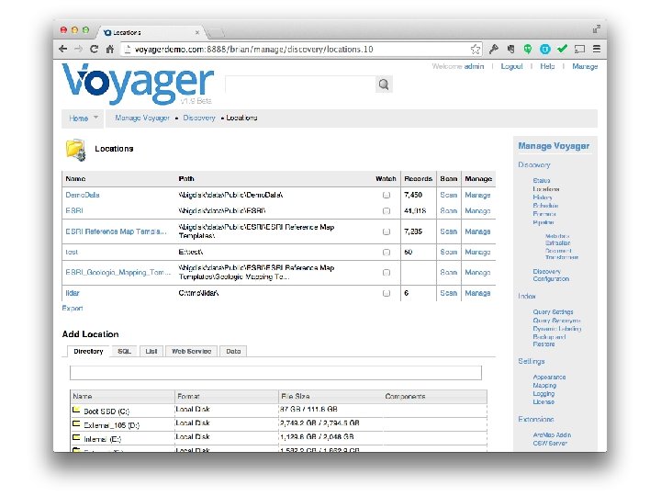The width and height of the screenshot is (661, 496).
Task: Click the Boot SSD (C:) drive icon
Action: click(x=76, y=410)
